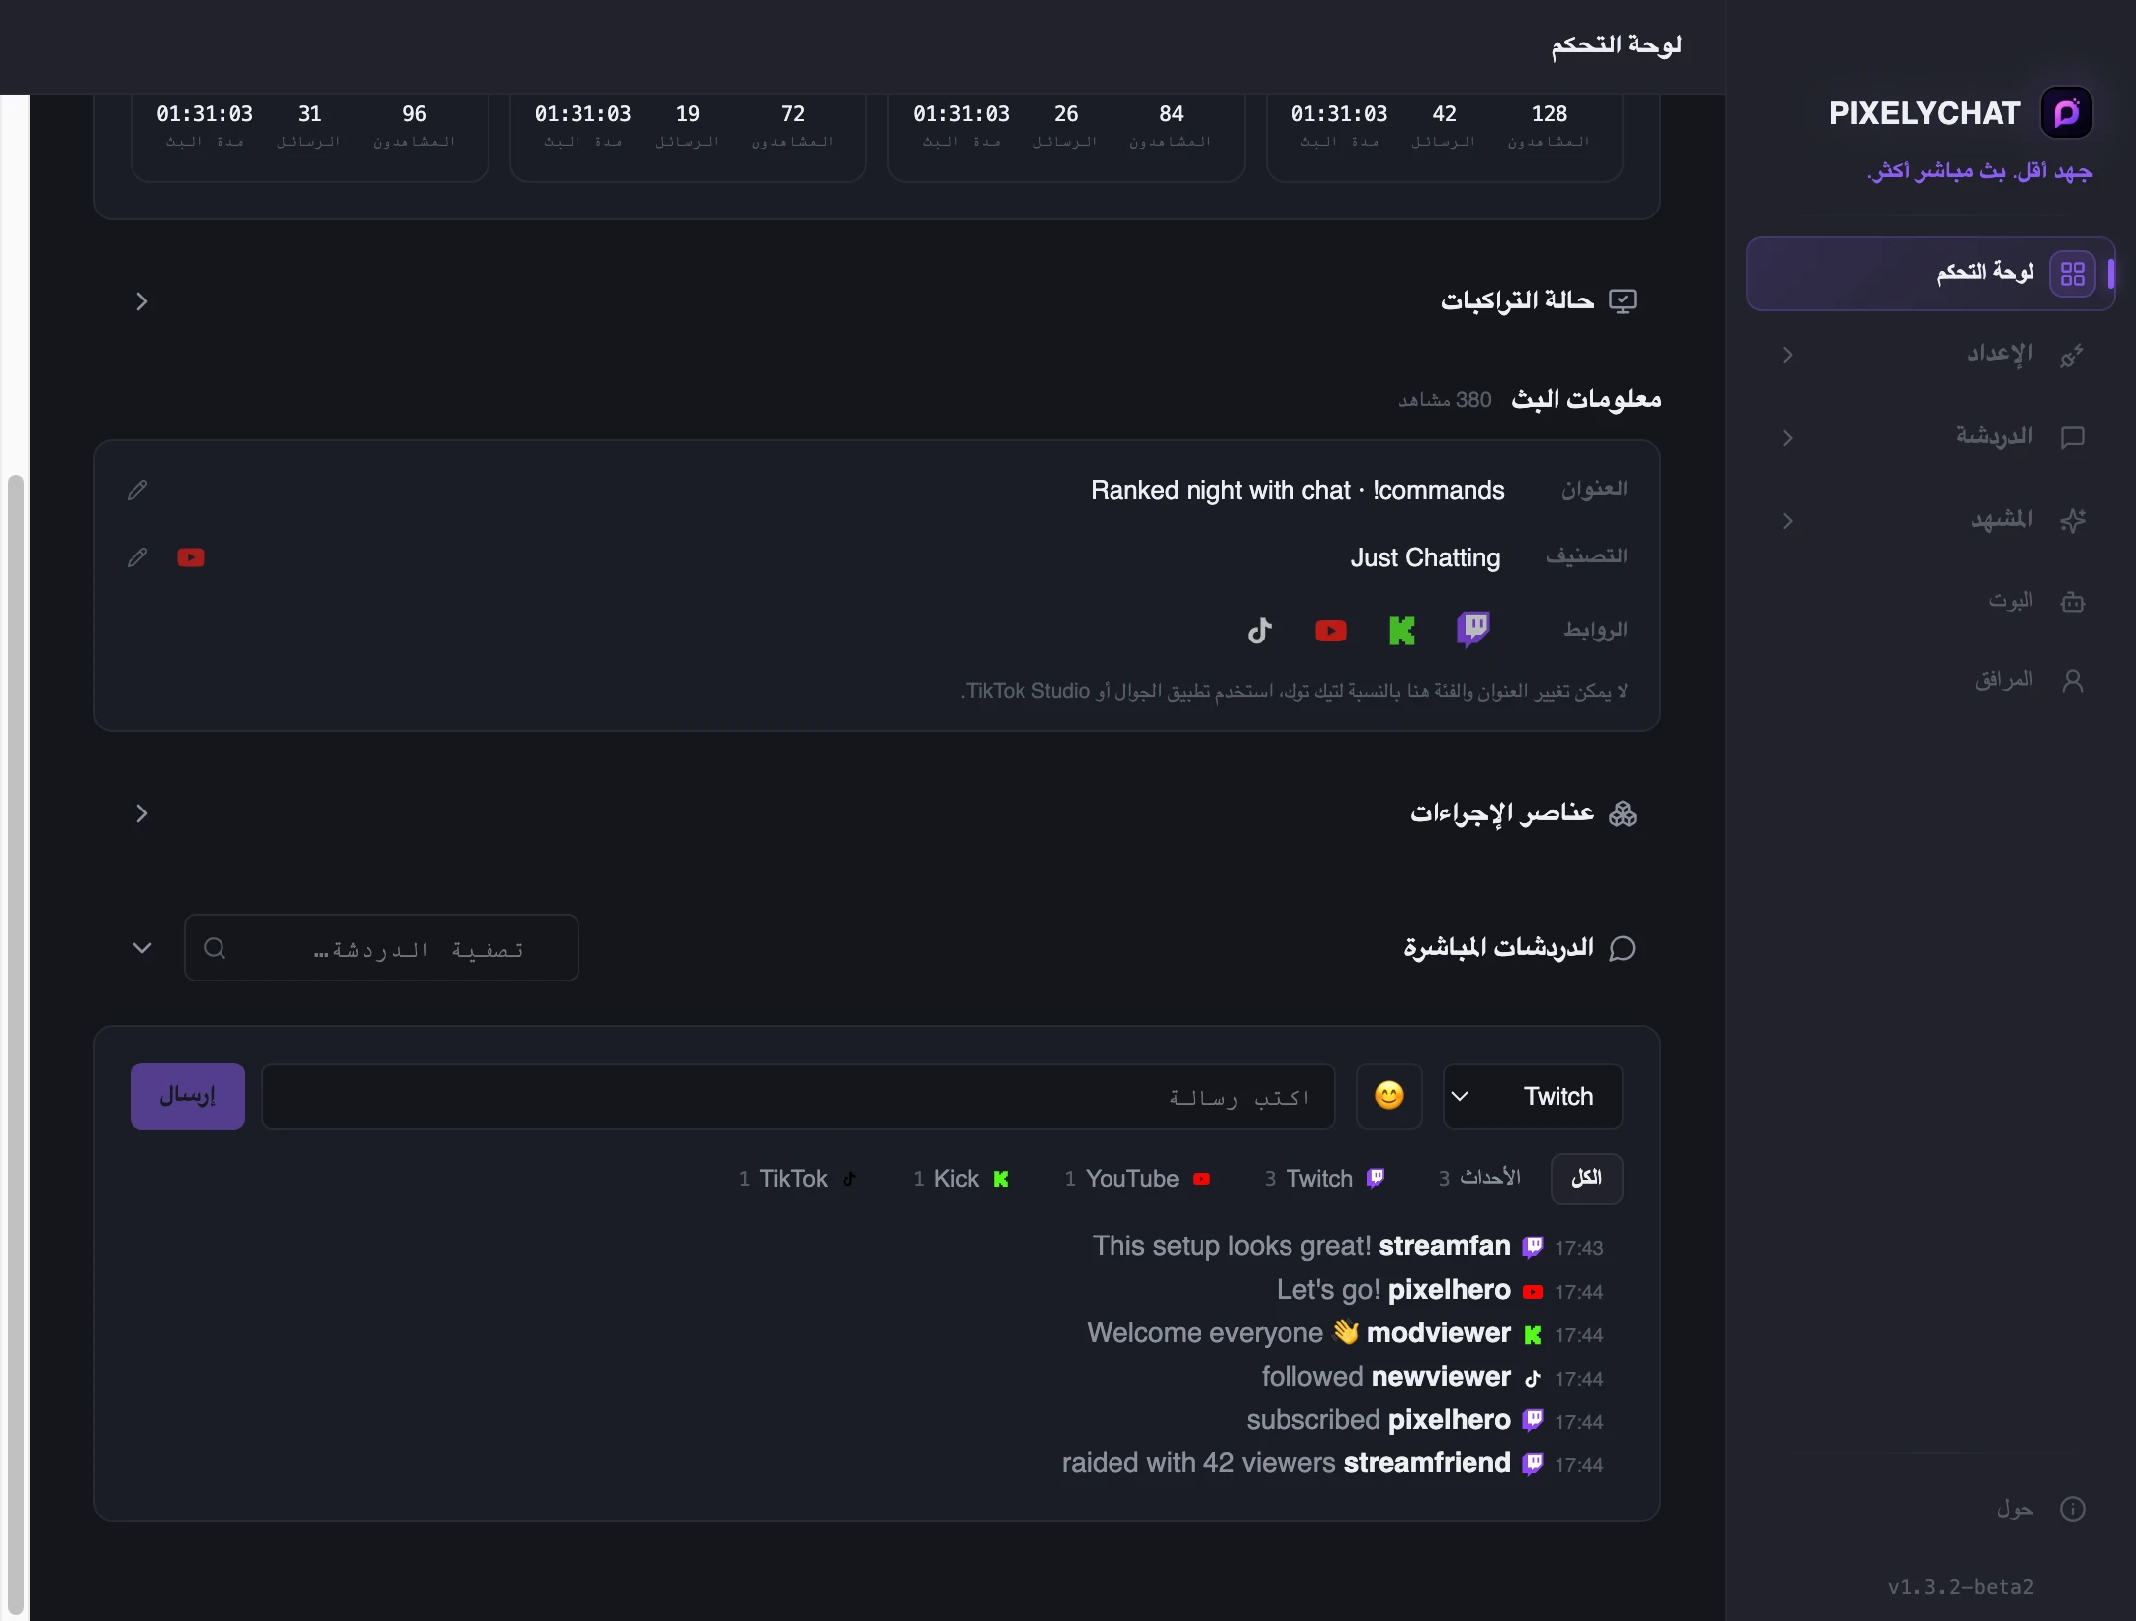Screen dimensions: 2136x1621
Task: Click the username "newviewer" in chat
Action: [x=1442, y=1377]
